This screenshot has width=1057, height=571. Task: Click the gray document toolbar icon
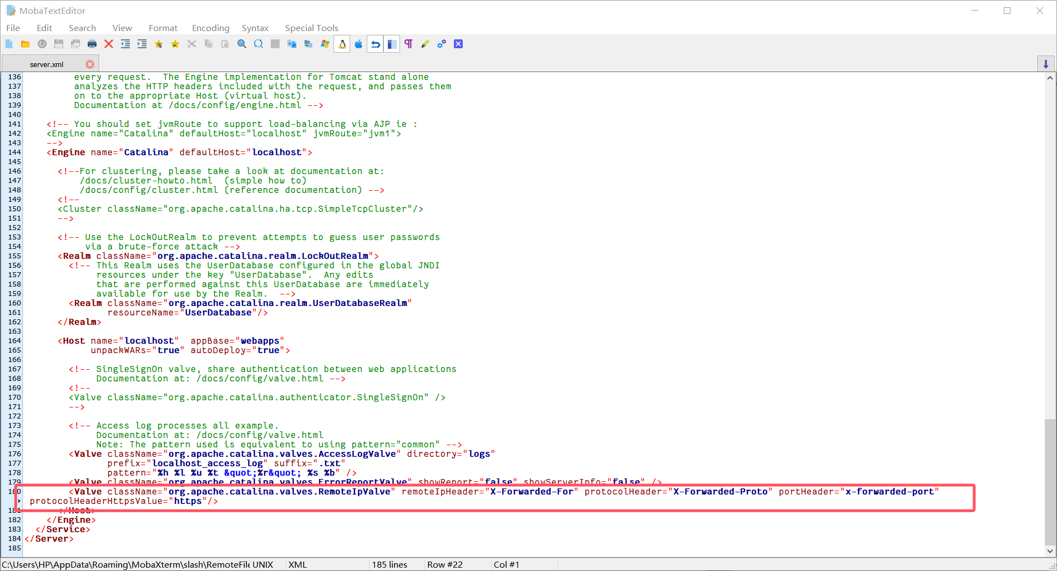[275, 44]
